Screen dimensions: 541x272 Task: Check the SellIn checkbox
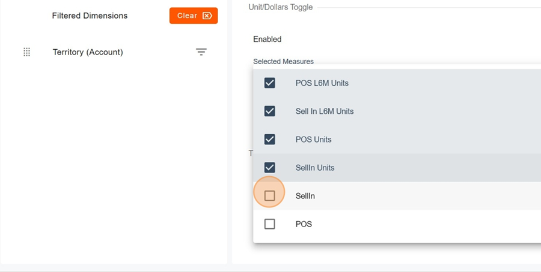tap(270, 196)
